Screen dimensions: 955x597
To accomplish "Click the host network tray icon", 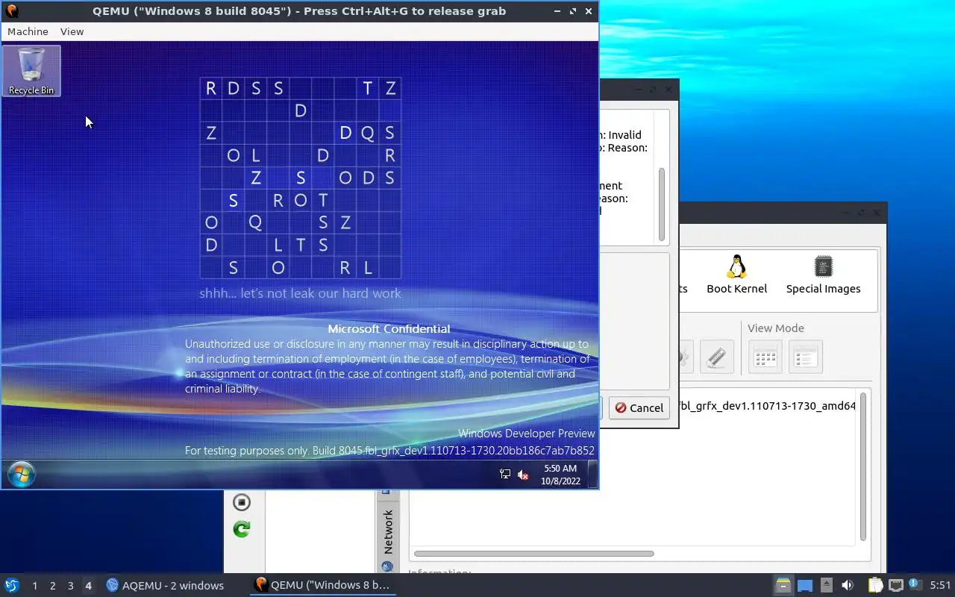I will point(895,585).
